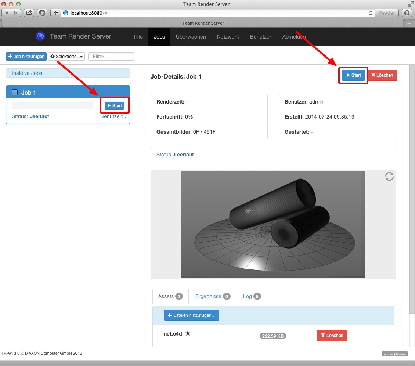
Task: Click the Job 1 progress bar
Action: (x=52, y=105)
